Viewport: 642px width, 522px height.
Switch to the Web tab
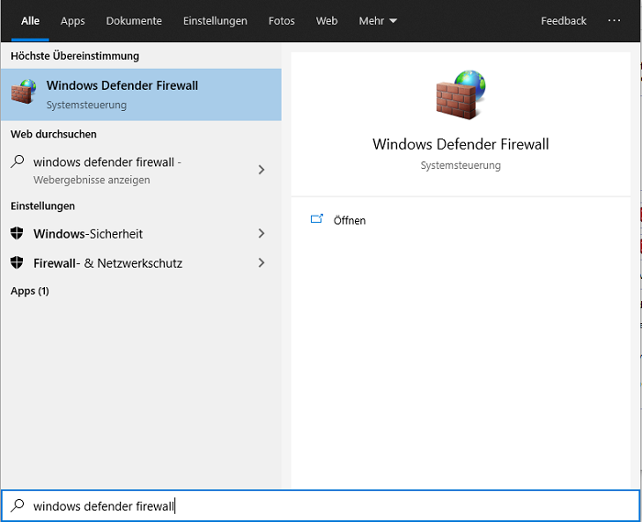tap(327, 21)
